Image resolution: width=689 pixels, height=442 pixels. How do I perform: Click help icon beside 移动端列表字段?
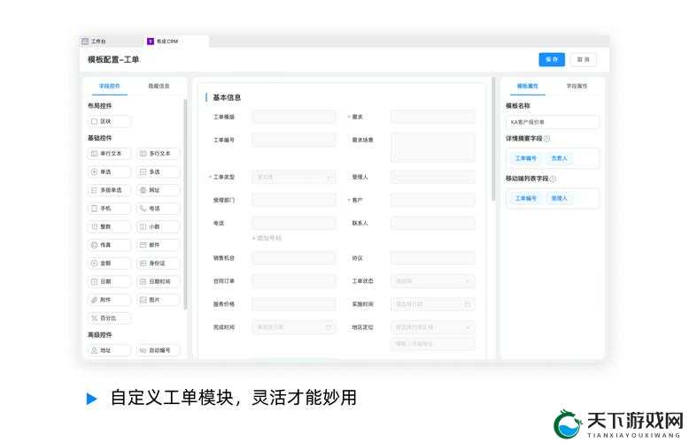pyautogui.click(x=553, y=179)
